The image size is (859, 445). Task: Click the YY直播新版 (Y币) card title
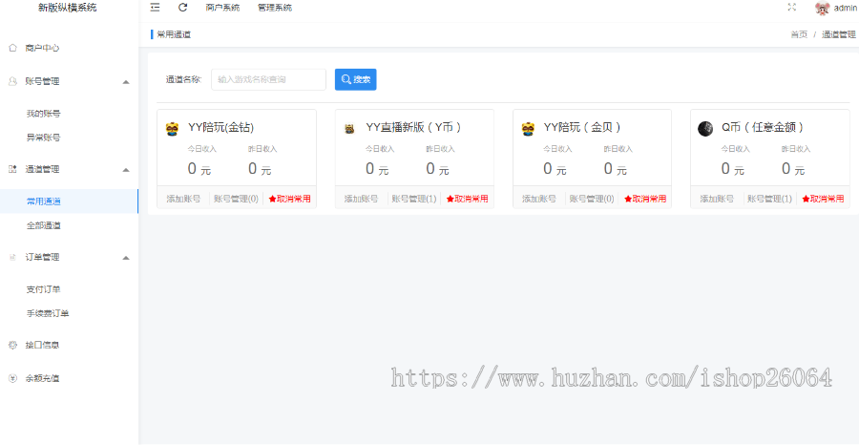click(x=414, y=127)
